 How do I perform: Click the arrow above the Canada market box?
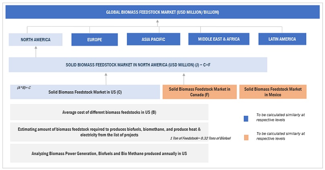pyautogui.click(x=183, y=78)
